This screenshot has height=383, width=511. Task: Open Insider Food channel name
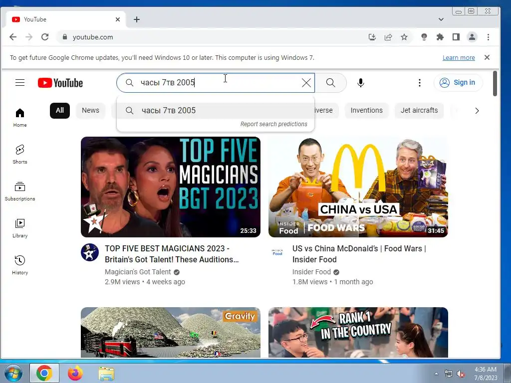(311, 272)
